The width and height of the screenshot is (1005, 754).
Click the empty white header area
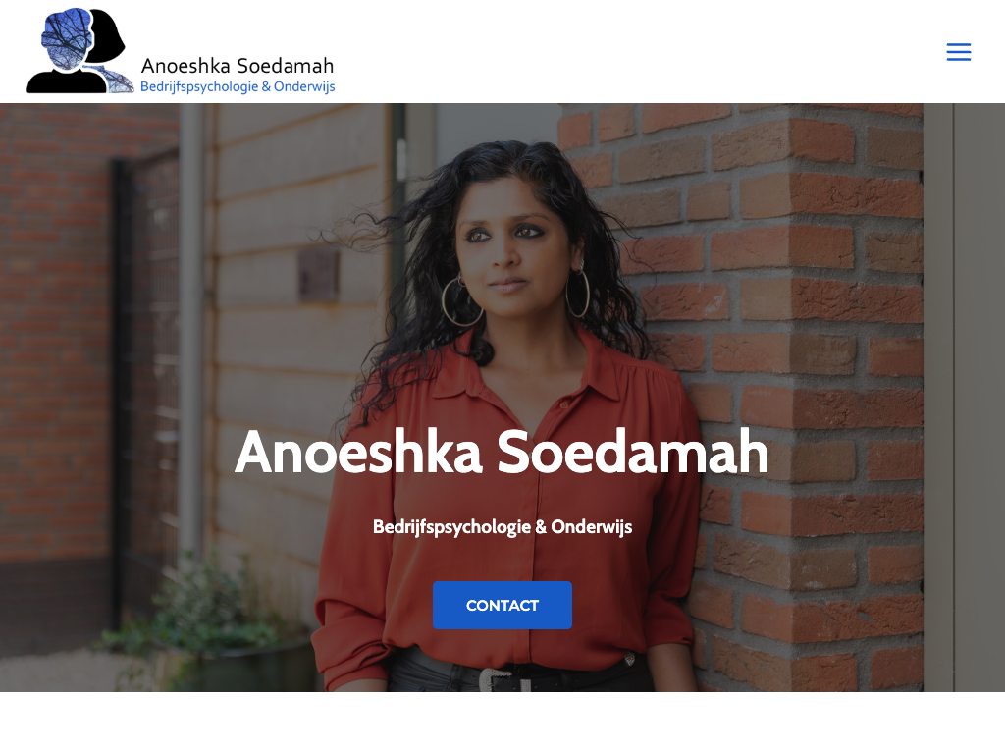point(641,51)
